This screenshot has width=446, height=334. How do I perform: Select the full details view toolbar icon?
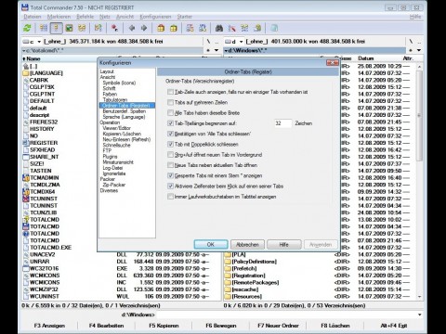pos(57,28)
